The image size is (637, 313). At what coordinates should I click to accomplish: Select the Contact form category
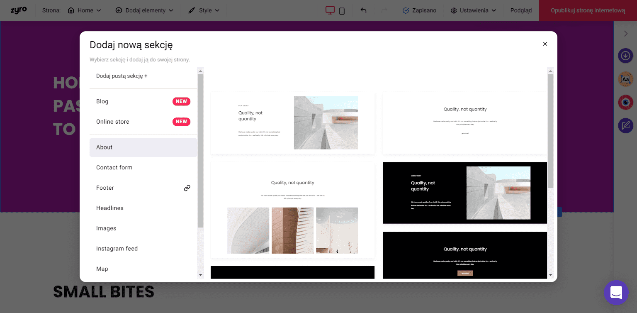(114, 168)
